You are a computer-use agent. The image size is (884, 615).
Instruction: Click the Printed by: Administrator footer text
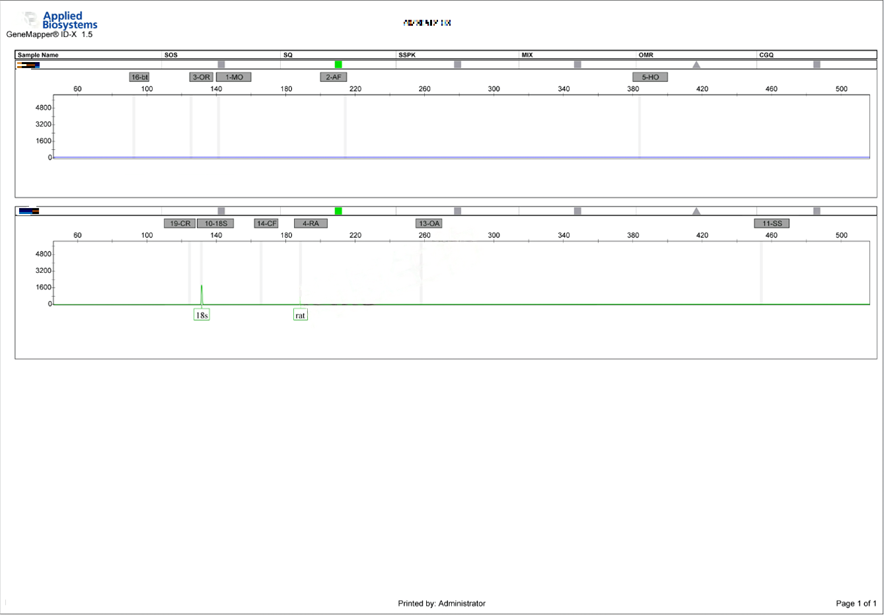441,603
